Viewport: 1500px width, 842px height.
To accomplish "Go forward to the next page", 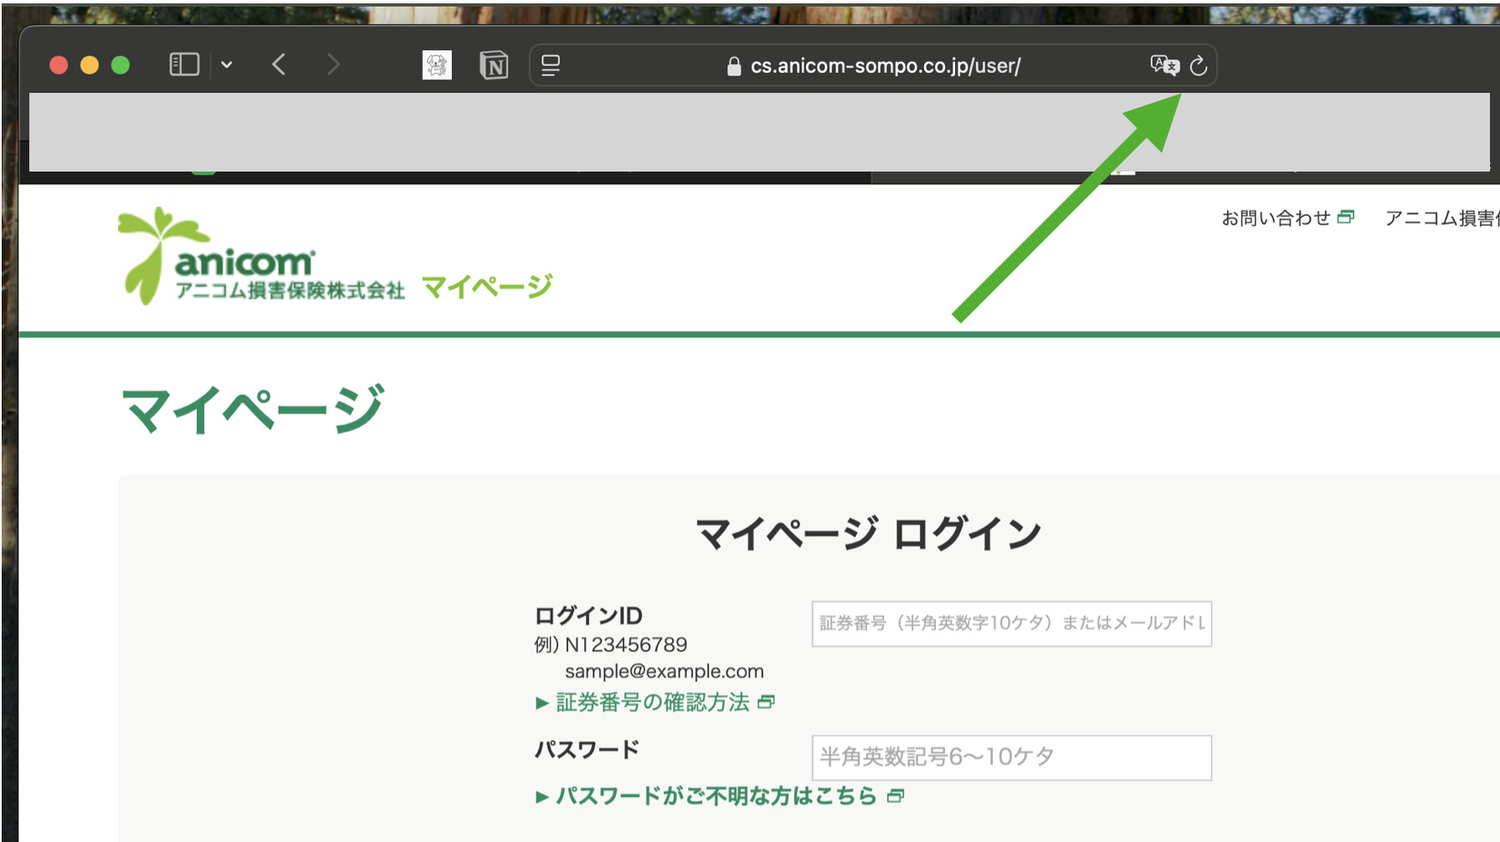I will 333,64.
